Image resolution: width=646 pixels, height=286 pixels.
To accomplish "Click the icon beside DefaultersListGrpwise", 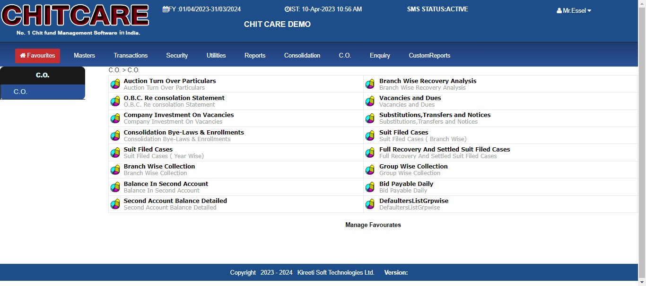I will click(x=370, y=204).
